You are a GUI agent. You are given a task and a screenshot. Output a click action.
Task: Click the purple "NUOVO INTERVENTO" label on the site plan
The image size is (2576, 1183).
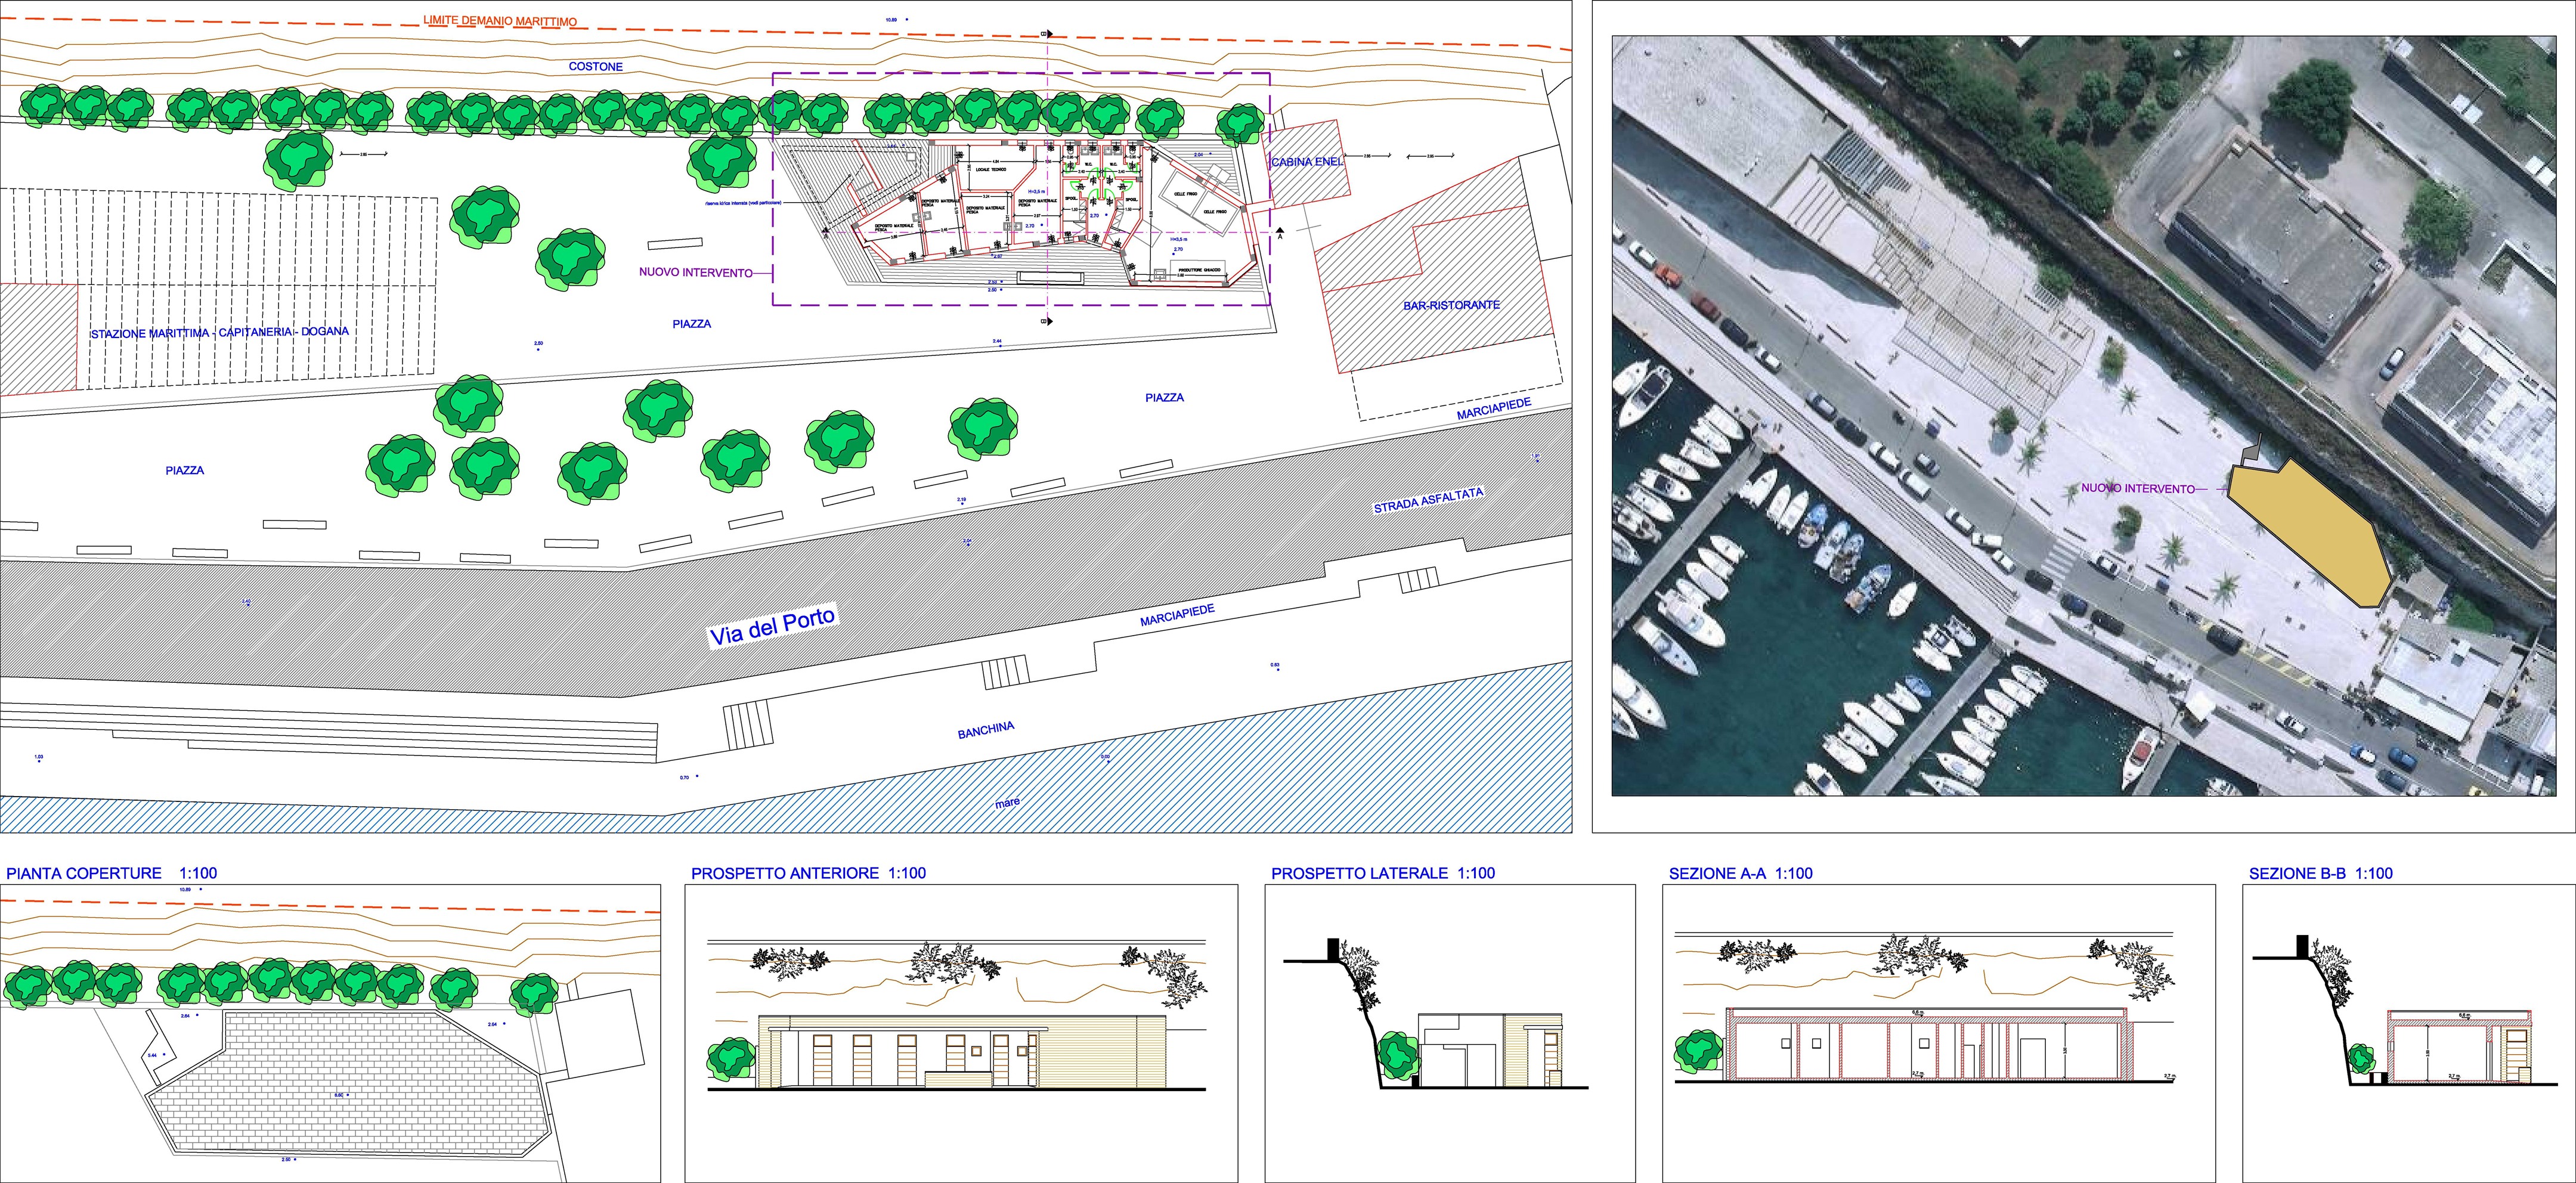click(695, 273)
